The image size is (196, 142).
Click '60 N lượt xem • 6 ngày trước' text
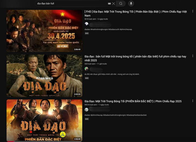click(96, 19)
